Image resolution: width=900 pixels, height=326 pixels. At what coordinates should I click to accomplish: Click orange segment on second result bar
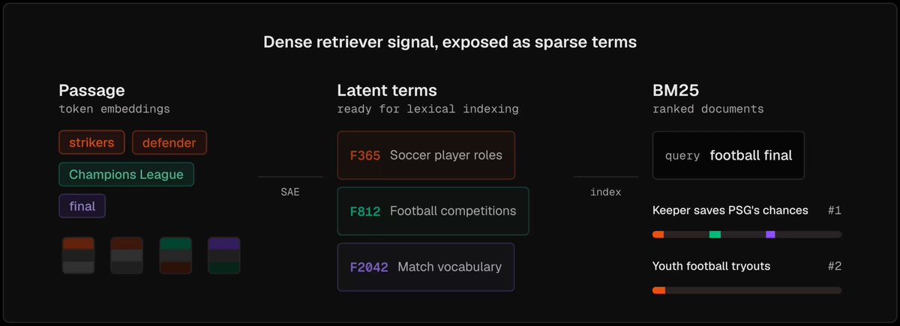click(x=659, y=290)
